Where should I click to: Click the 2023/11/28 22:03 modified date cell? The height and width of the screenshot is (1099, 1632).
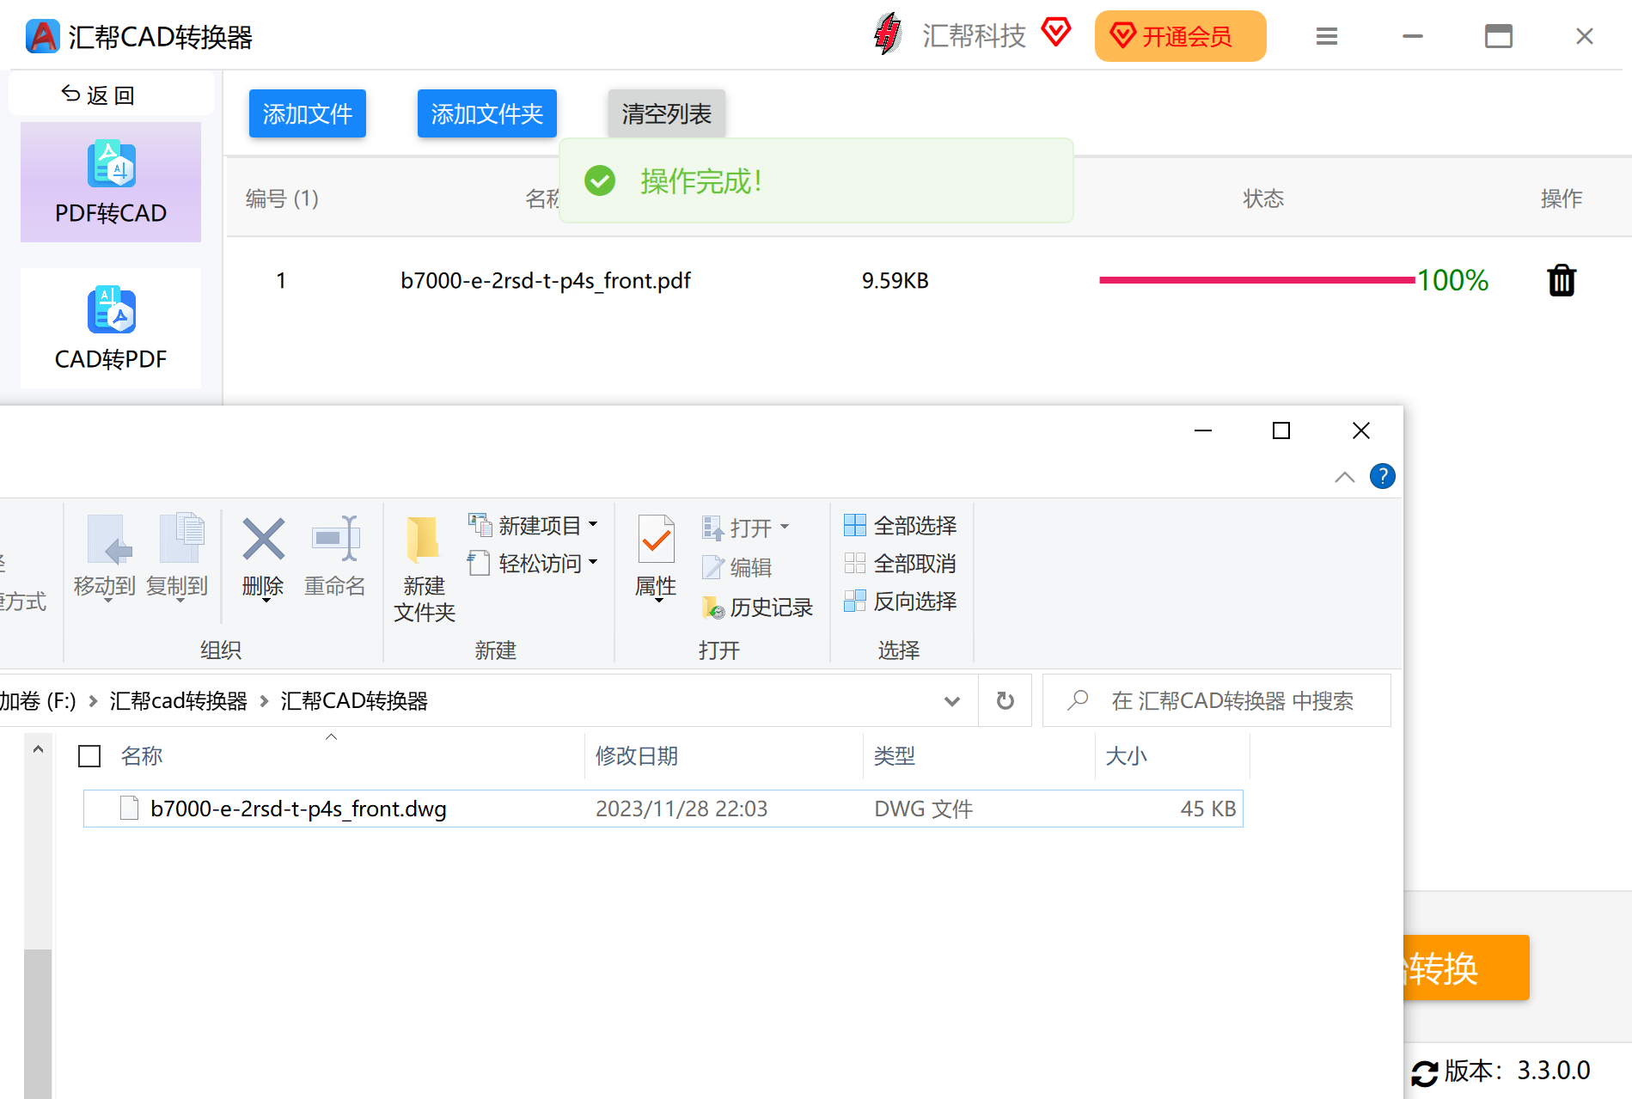pyautogui.click(x=682, y=809)
